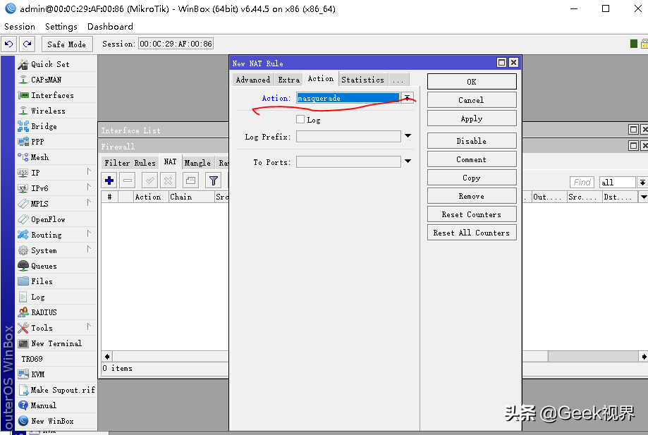The width and height of the screenshot is (648, 435).
Task: Click the Apply button
Action: pos(472,118)
